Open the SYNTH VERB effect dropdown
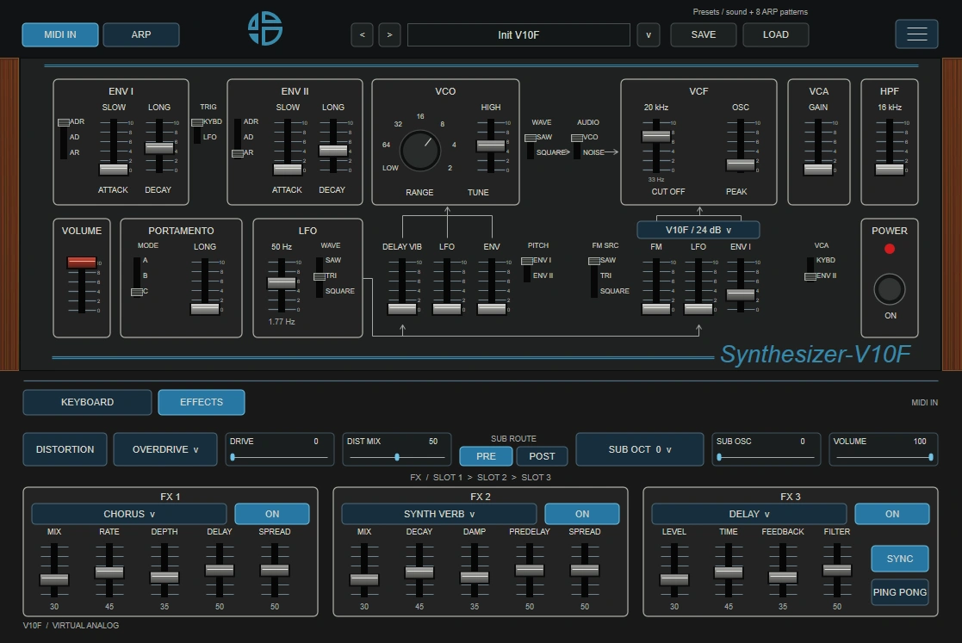Image resolution: width=962 pixels, height=643 pixels. pos(438,514)
